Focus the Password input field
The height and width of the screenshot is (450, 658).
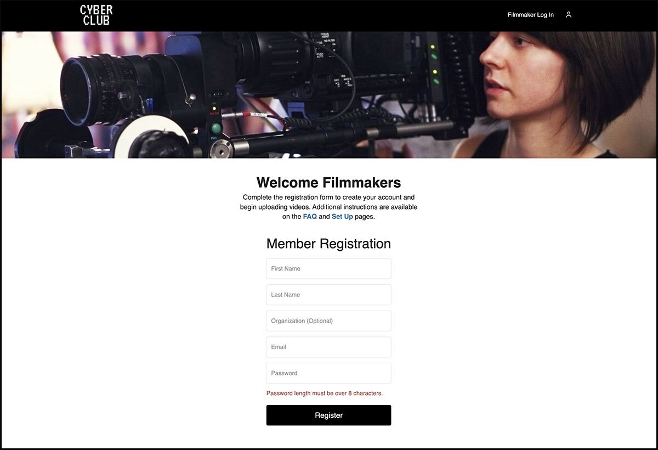[328, 373]
